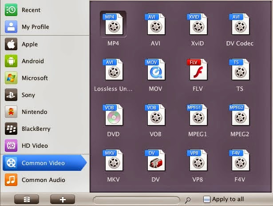Viewport: 273px width, 206px height.
Task: Click the F4V label text
Action: pyautogui.click(x=240, y=179)
